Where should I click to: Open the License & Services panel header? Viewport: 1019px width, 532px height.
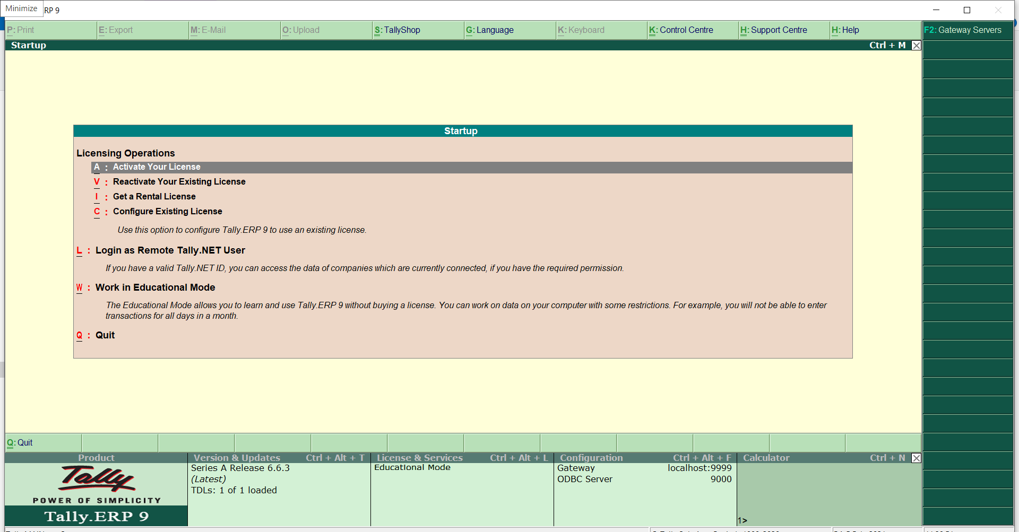pos(462,458)
